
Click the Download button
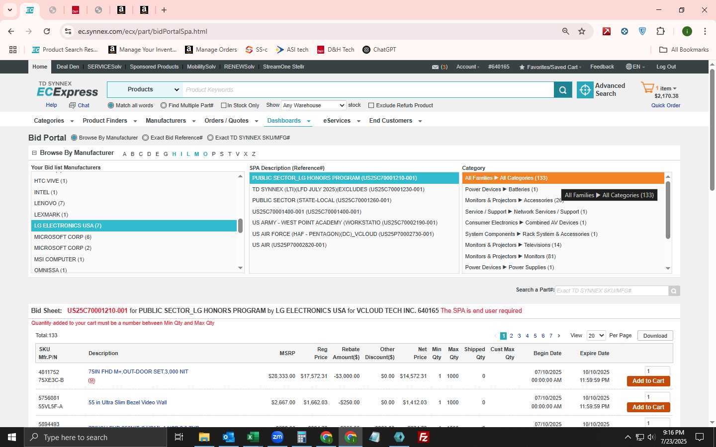click(x=655, y=336)
